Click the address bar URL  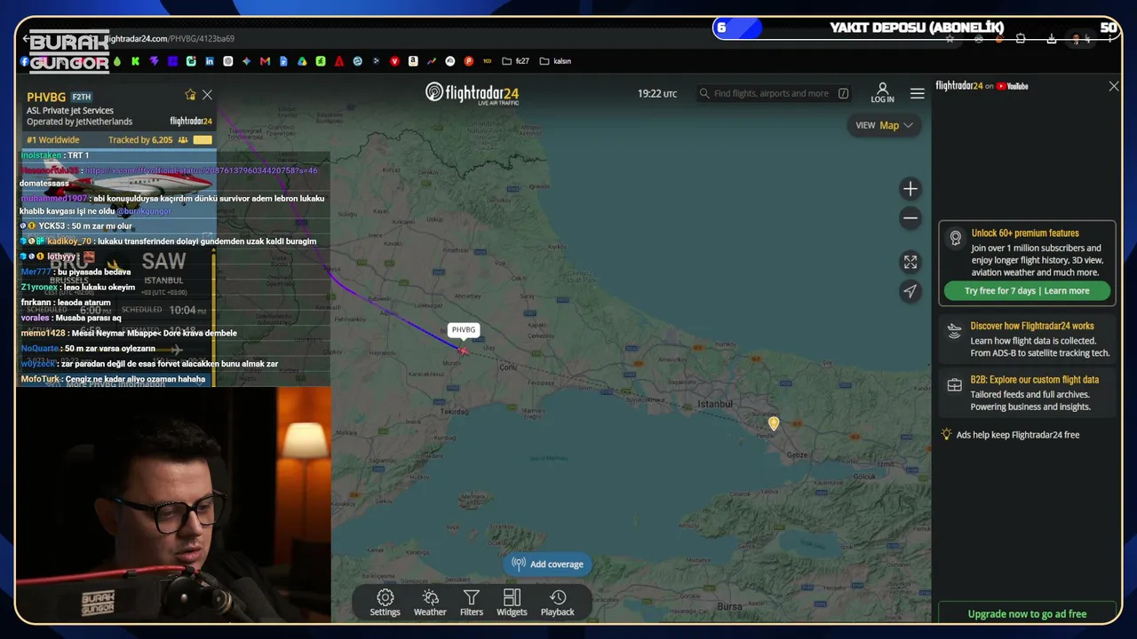(170, 39)
